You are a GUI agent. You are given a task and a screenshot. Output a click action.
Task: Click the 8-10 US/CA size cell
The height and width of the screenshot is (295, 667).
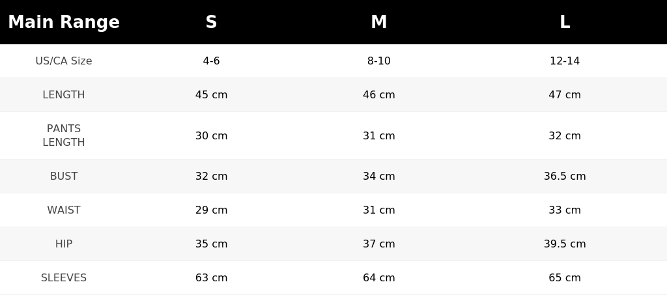point(378,61)
